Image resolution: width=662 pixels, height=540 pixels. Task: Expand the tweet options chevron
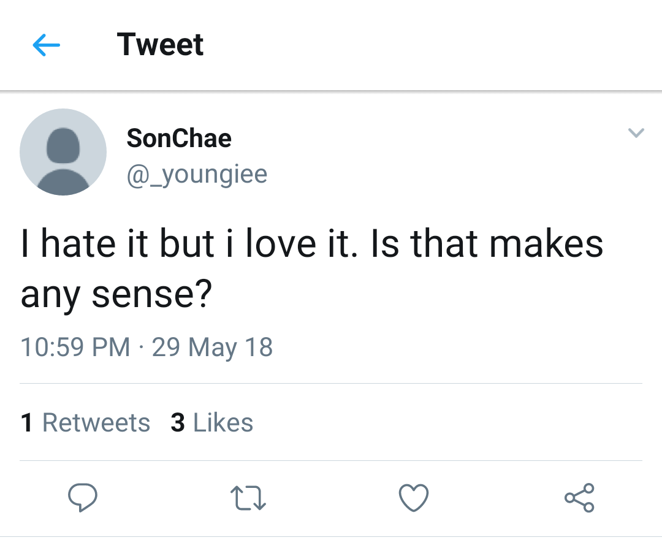pos(636,132)
